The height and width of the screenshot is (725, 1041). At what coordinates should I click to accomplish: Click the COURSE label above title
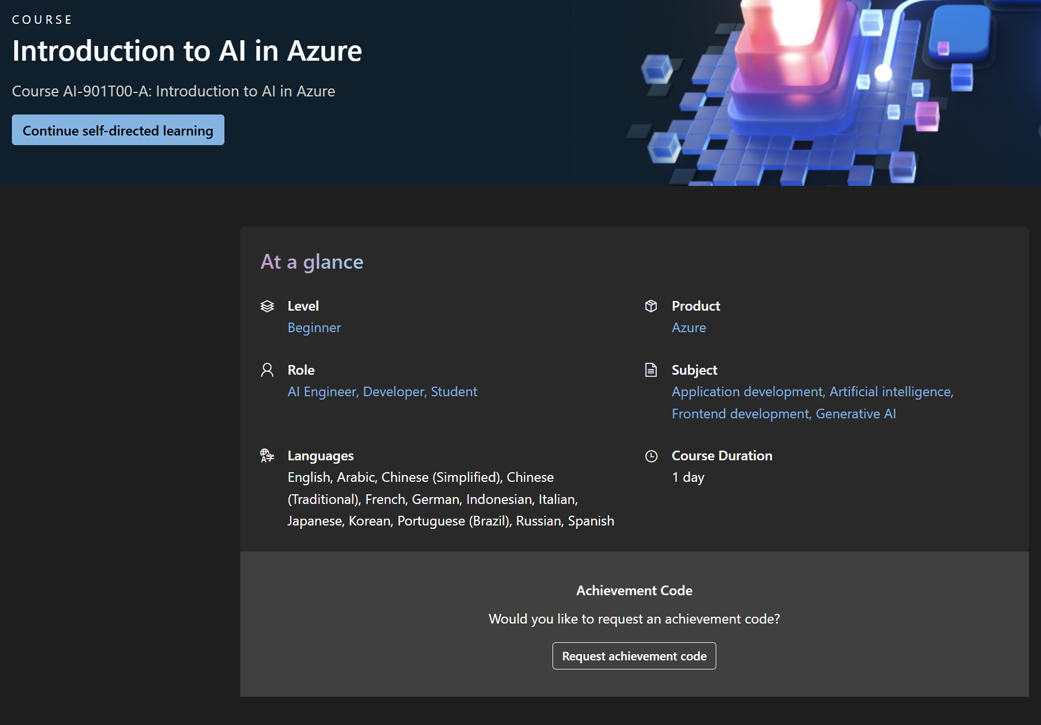(42, 20)
